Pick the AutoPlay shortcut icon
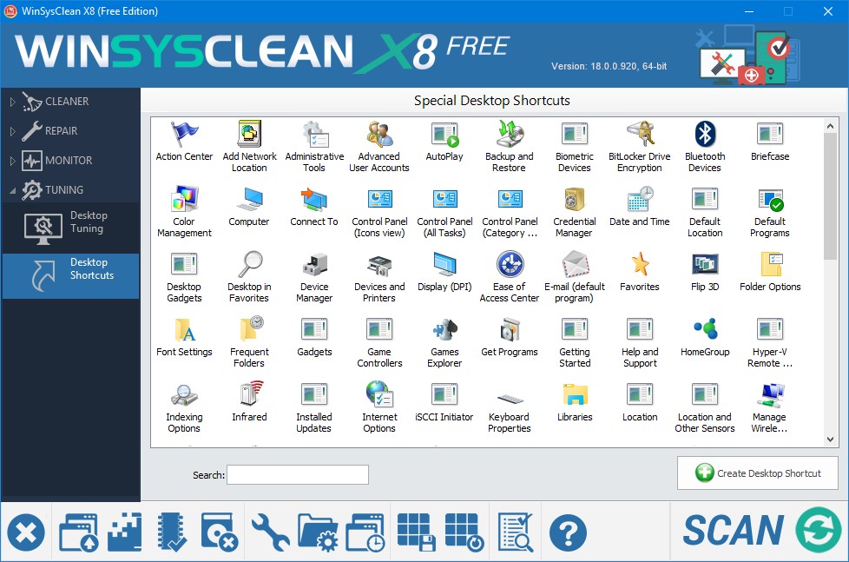This screenshot has width=849, height=562. (x=444, y=134)
